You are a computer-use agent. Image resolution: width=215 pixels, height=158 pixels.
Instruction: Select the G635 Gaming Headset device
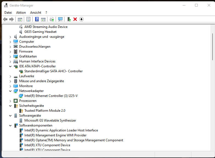coord(40,32)
